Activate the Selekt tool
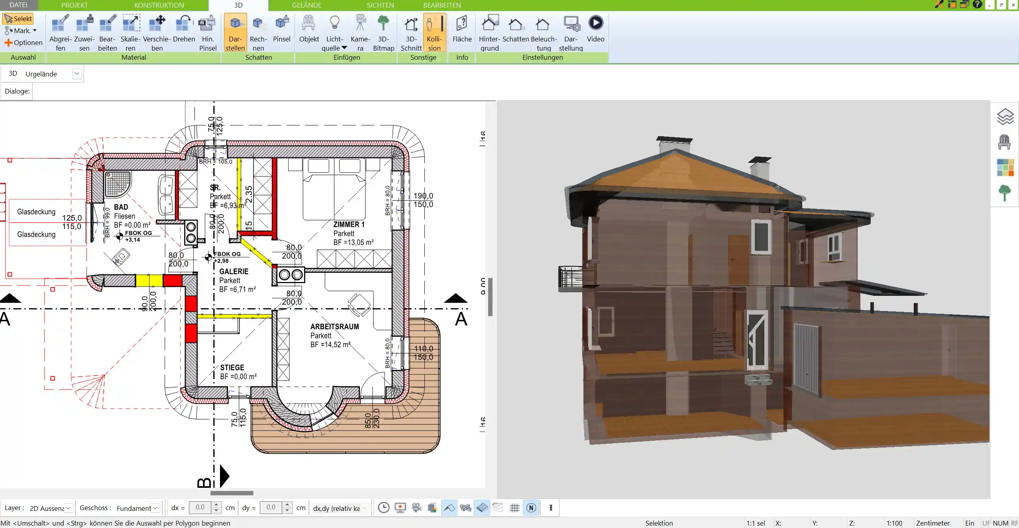Screen dimensions: 1019x528 click(x=18, y=19)
